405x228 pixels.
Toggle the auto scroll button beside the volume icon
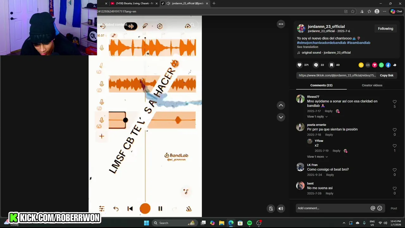[x=271, y=208]
